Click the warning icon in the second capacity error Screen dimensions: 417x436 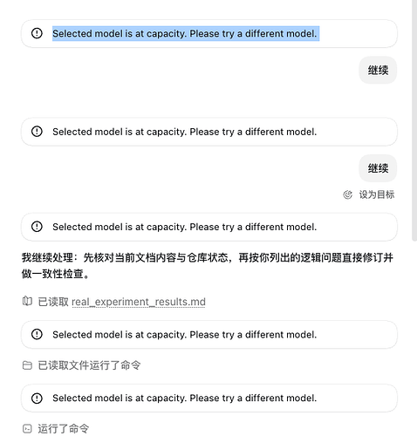tap(37, 132)
